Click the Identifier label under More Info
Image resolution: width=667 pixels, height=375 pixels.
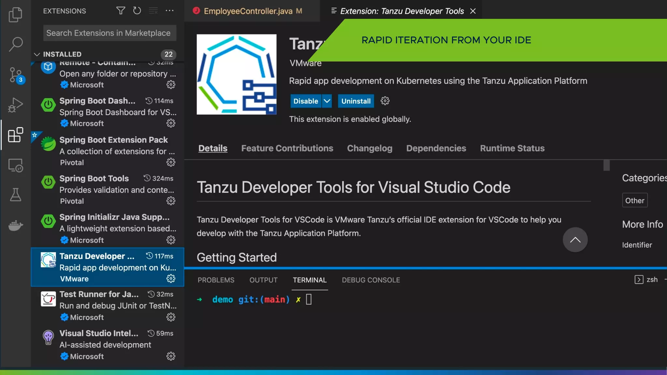(x=637, y=245)
